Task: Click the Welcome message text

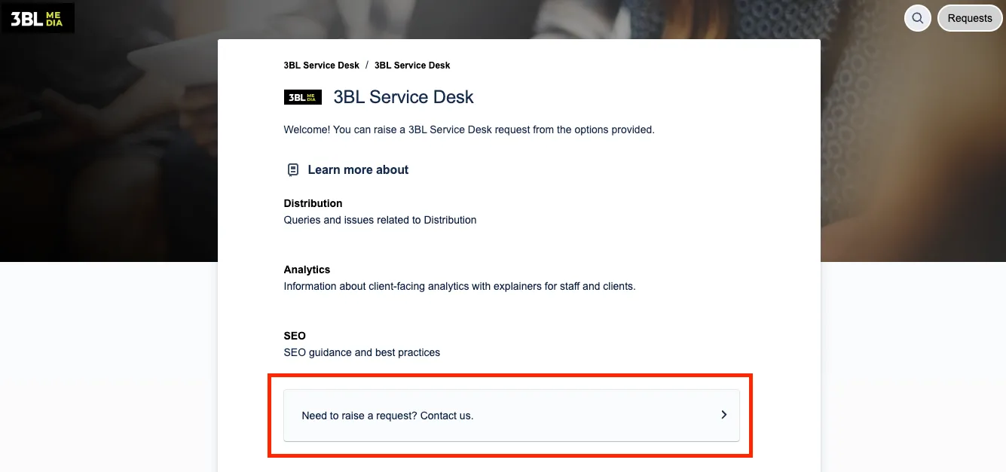Action: point(469,129)
